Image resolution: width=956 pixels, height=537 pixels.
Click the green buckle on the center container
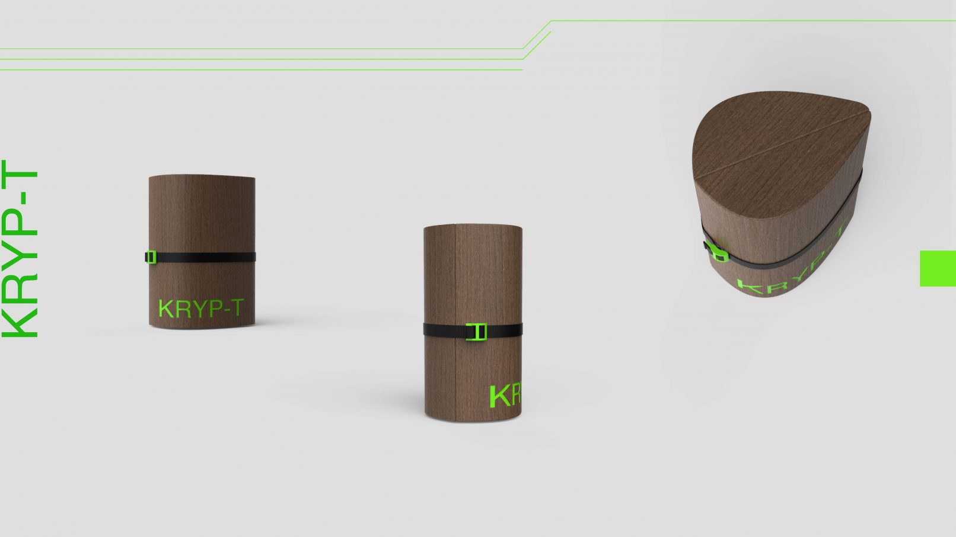coord(476,332)
